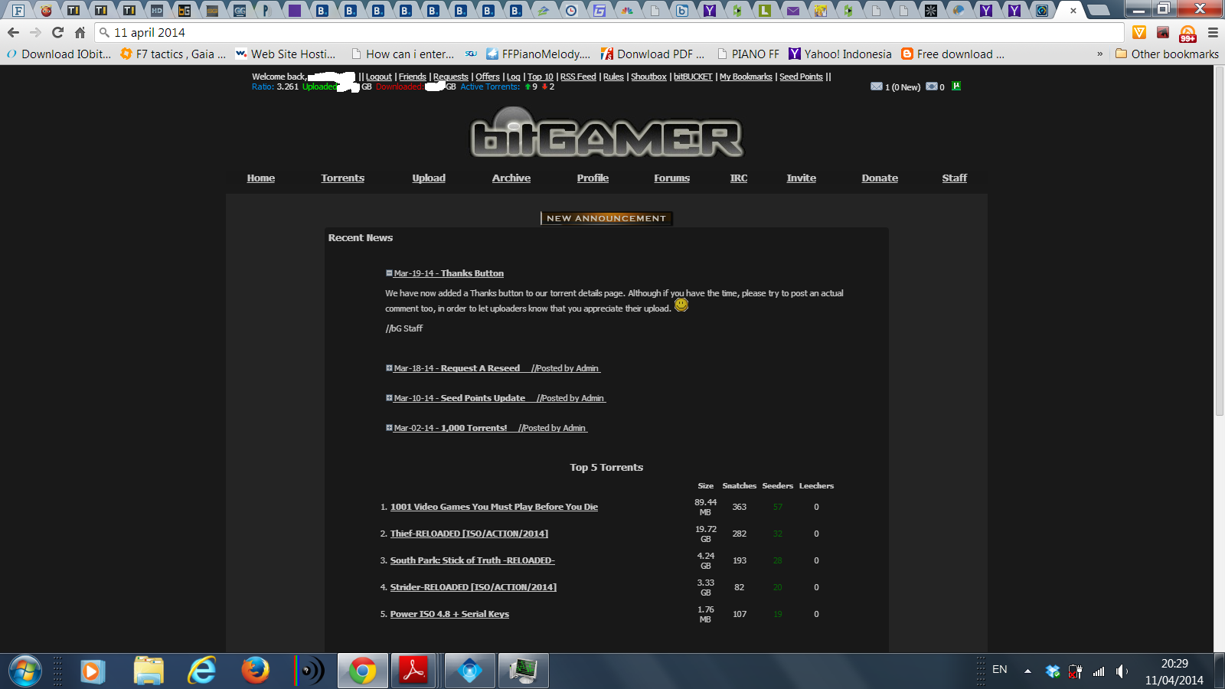
Task: Expand the Mar-18-14 Request A Reseed news
Action: 389,368
